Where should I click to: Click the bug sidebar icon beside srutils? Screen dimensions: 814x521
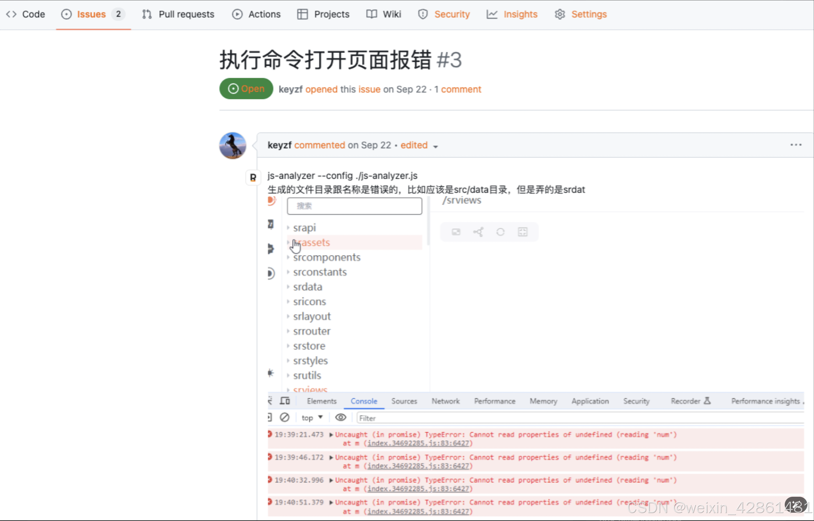(x=270, y=373)
